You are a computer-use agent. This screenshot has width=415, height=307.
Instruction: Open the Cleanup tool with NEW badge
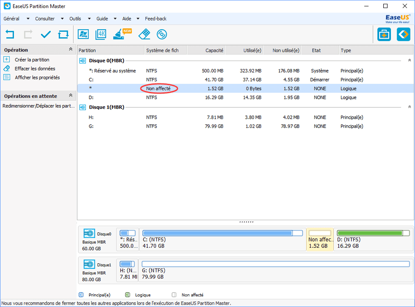122,34
